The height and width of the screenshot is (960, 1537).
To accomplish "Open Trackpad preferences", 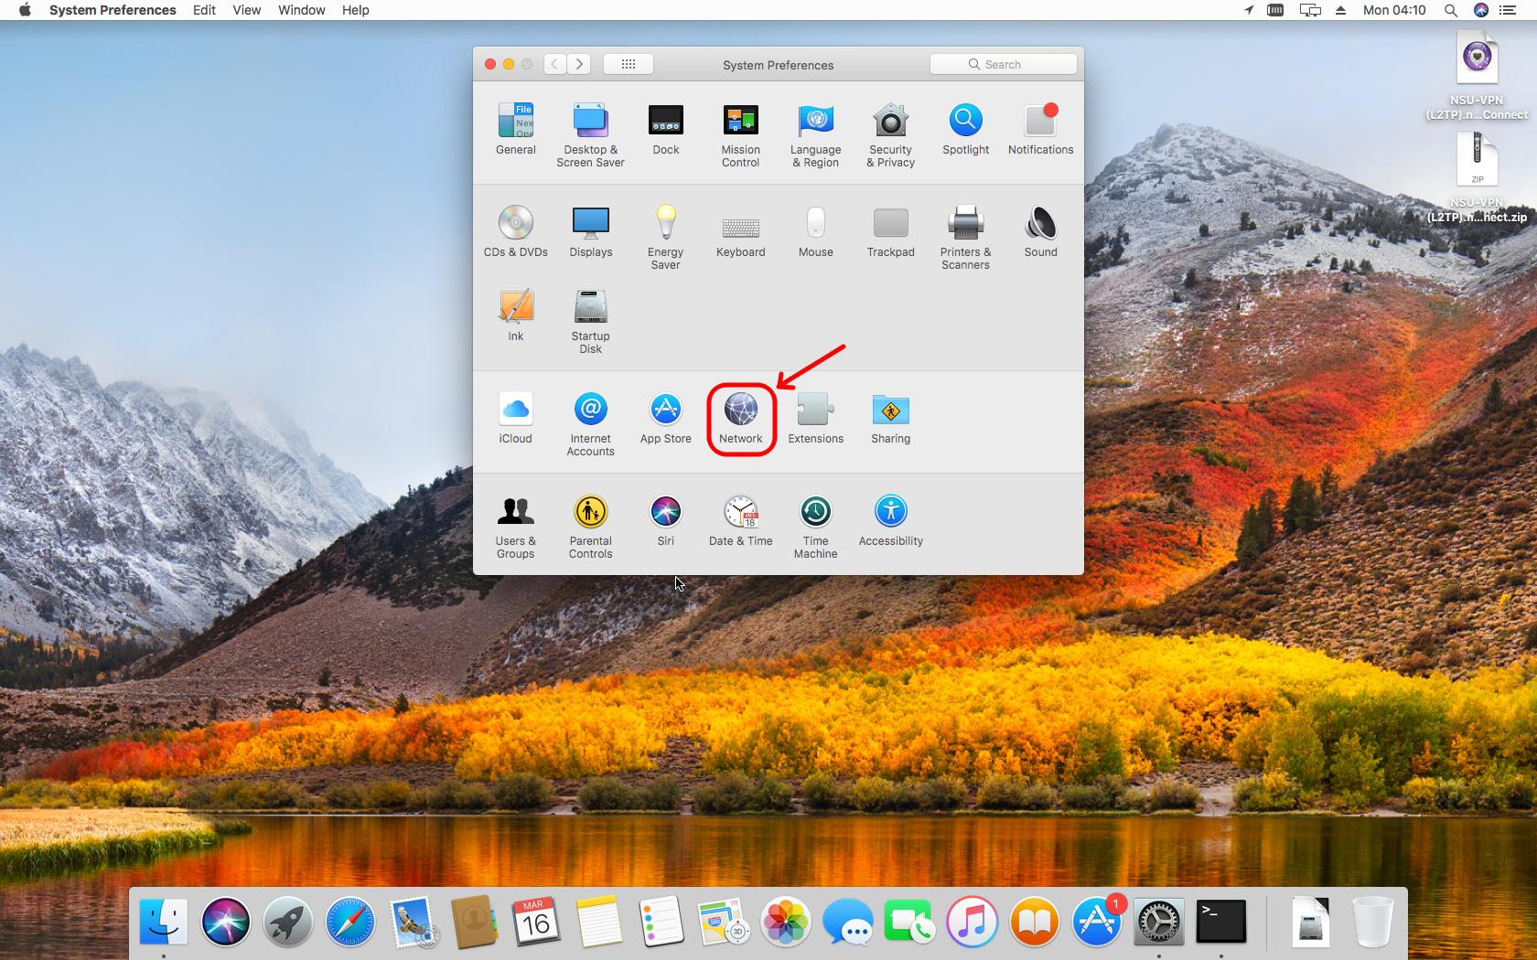I will [890, 231].
